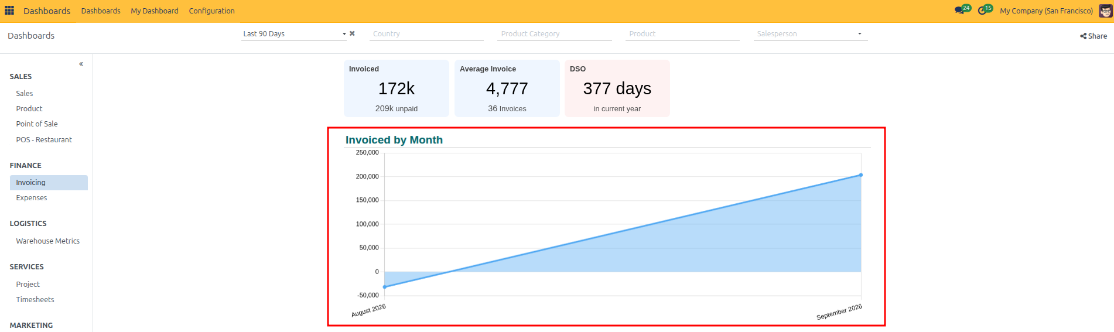Click the August 2026 data point on chart
1114x332 pixels.
385,287
